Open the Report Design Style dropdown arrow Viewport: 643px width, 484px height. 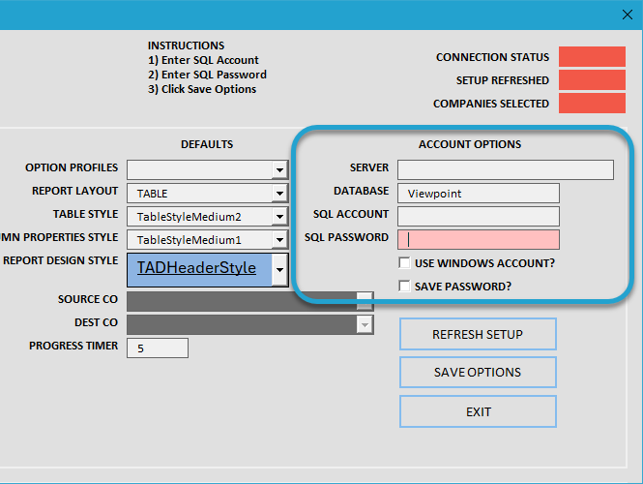[x=279, y=270]
